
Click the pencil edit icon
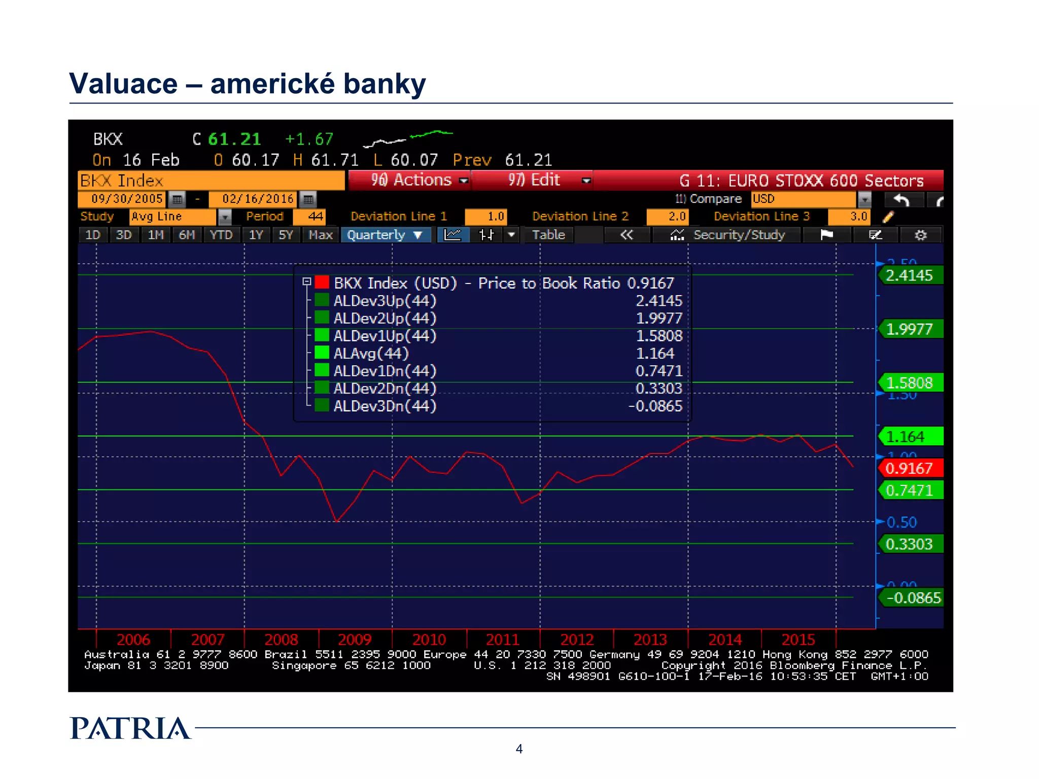(888, 217)
